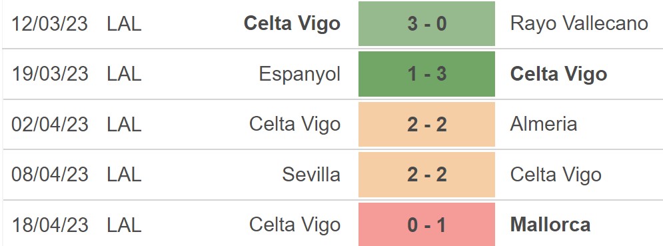The width and height of the screenshot is (663, 246).
Task: Click the LAL label in 02/04/23 row
Action: (124, 125)
